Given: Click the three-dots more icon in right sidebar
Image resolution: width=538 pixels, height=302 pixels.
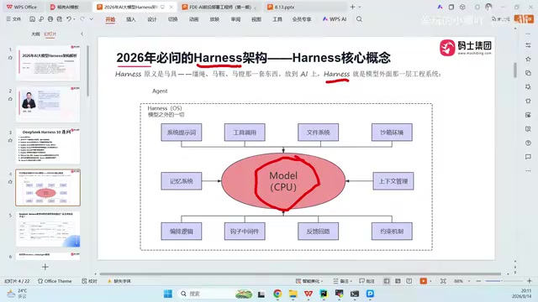Looking at the screenshot, I should coord(528,170).
